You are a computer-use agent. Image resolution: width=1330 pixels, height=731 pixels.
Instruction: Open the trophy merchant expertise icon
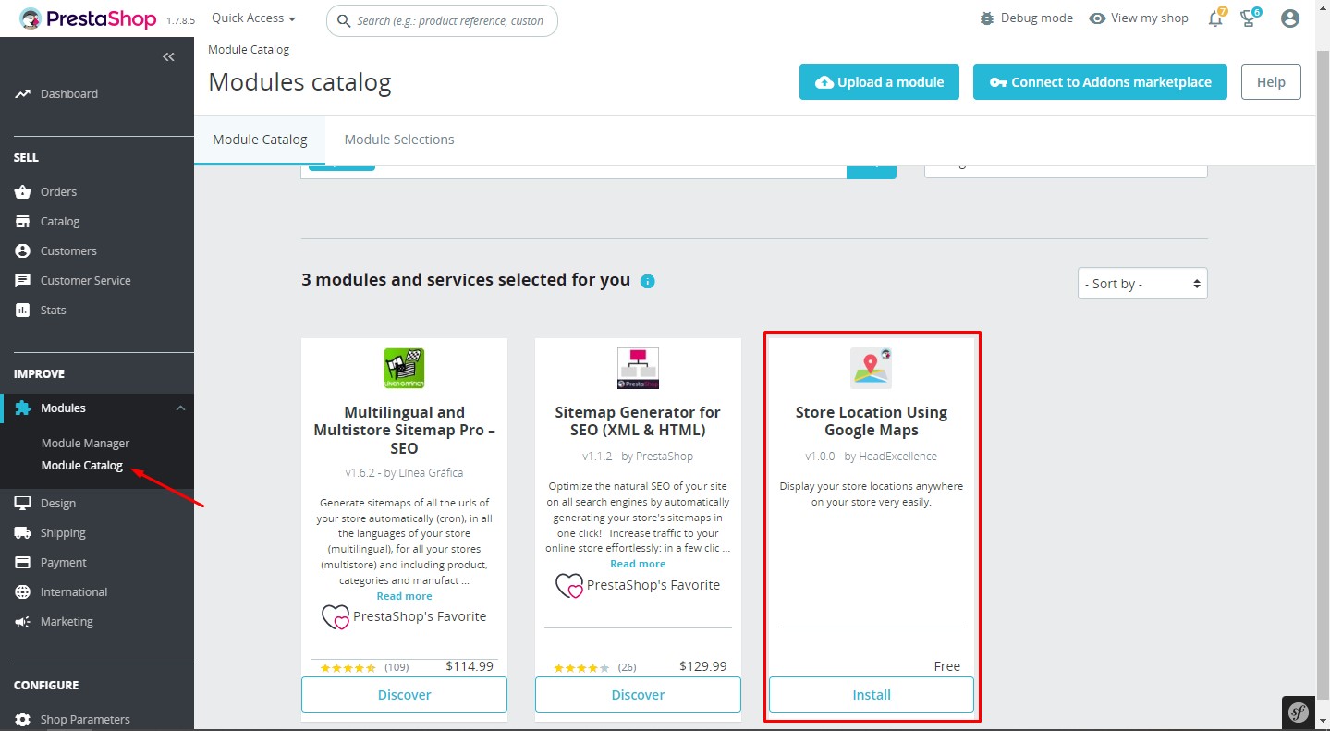[1248, 18]
